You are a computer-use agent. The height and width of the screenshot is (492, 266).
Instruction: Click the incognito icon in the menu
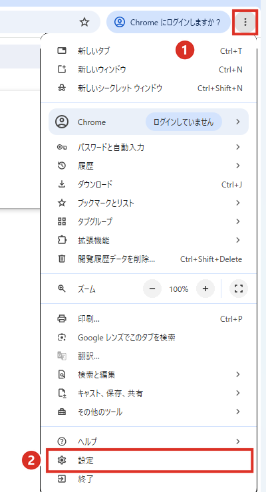point(62,88)
